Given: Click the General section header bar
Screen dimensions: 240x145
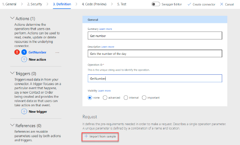Looking at the screenshot, I should 155,20.
